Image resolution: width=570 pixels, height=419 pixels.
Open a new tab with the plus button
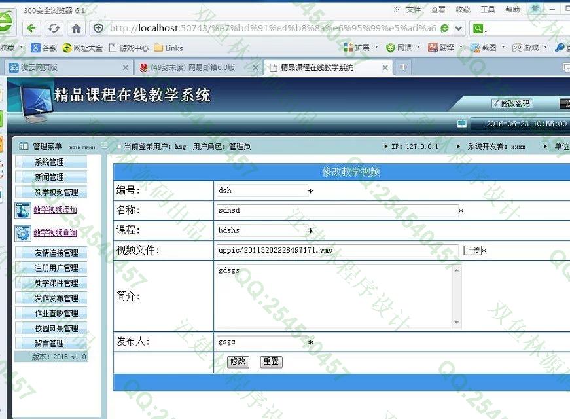coord(403,67)
